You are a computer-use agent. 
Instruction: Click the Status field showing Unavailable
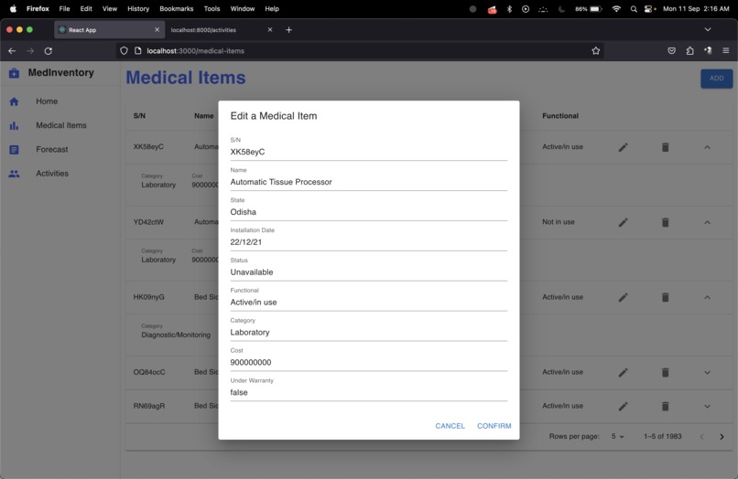pos(368,272)
